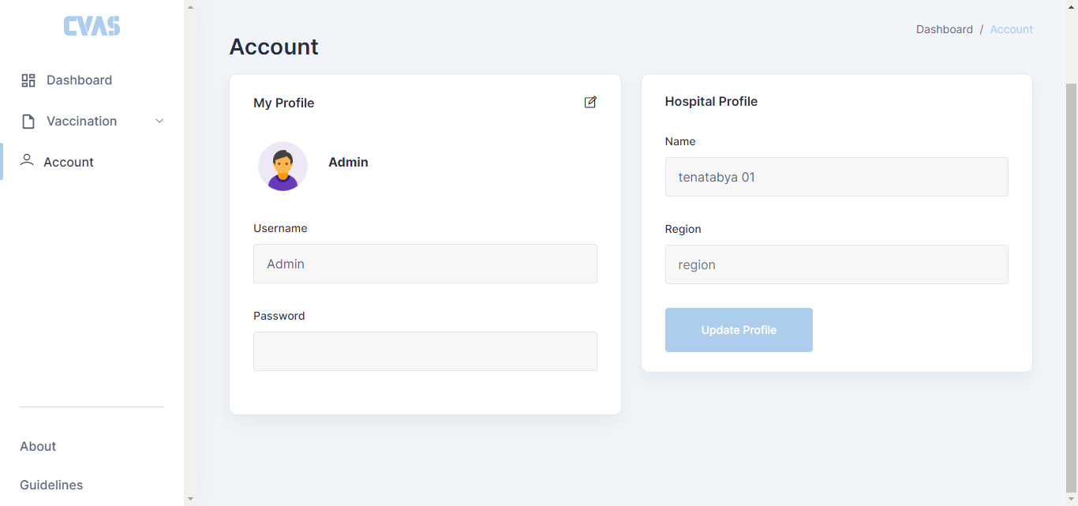
Task: Go to Dashboard via the breadcrumb
Action: tap(944, 29)
